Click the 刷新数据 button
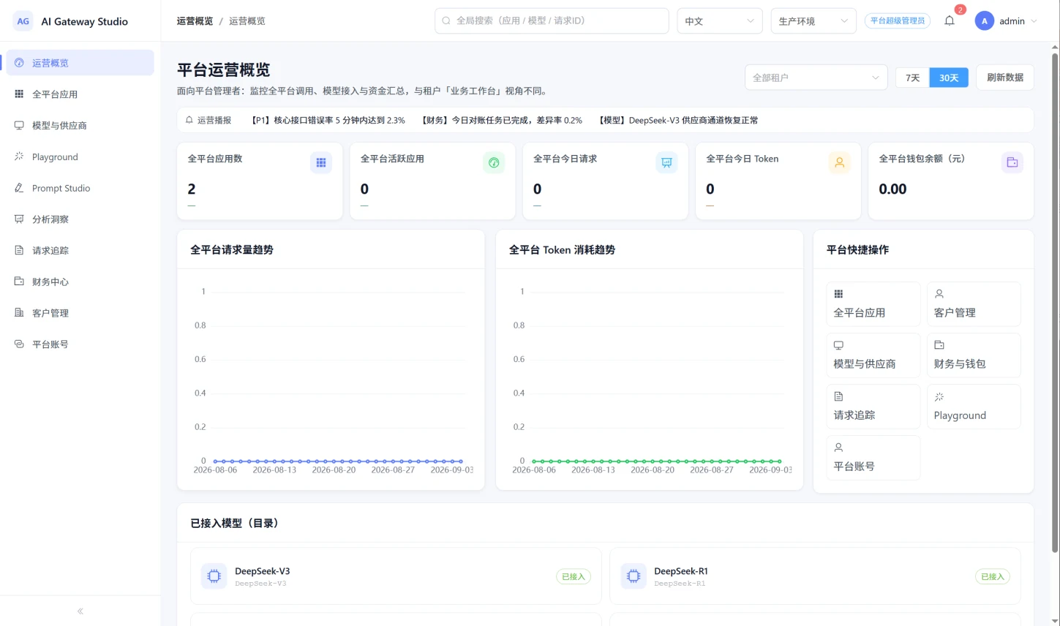 click(x=1005, y=78)
